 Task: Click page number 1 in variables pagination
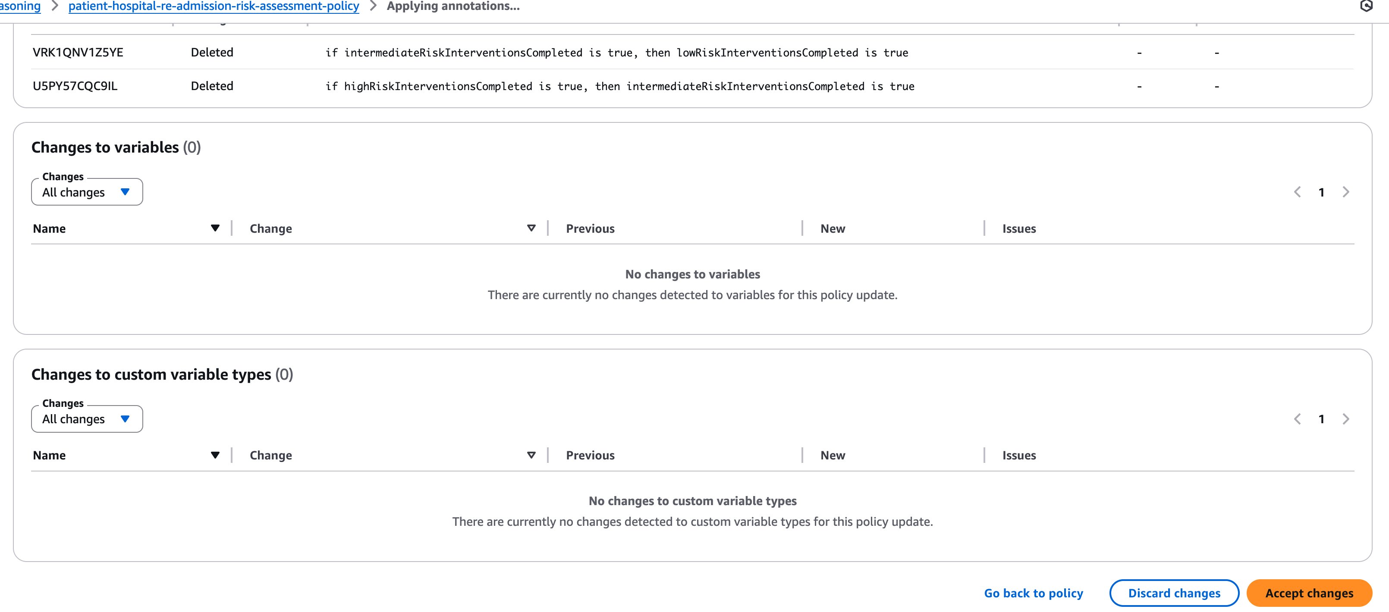[x=1322, y=192]
